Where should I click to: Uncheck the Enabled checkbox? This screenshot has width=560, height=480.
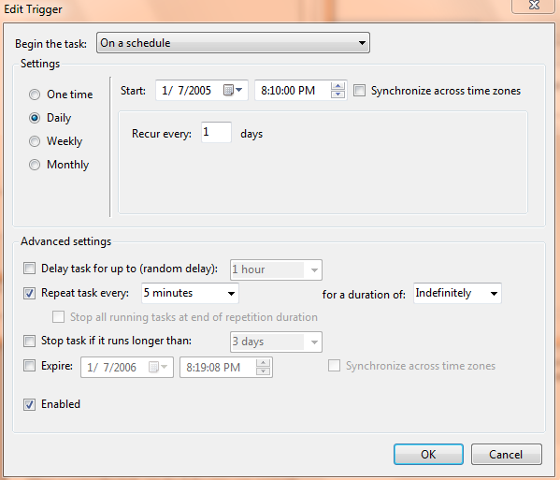point(29,404)
